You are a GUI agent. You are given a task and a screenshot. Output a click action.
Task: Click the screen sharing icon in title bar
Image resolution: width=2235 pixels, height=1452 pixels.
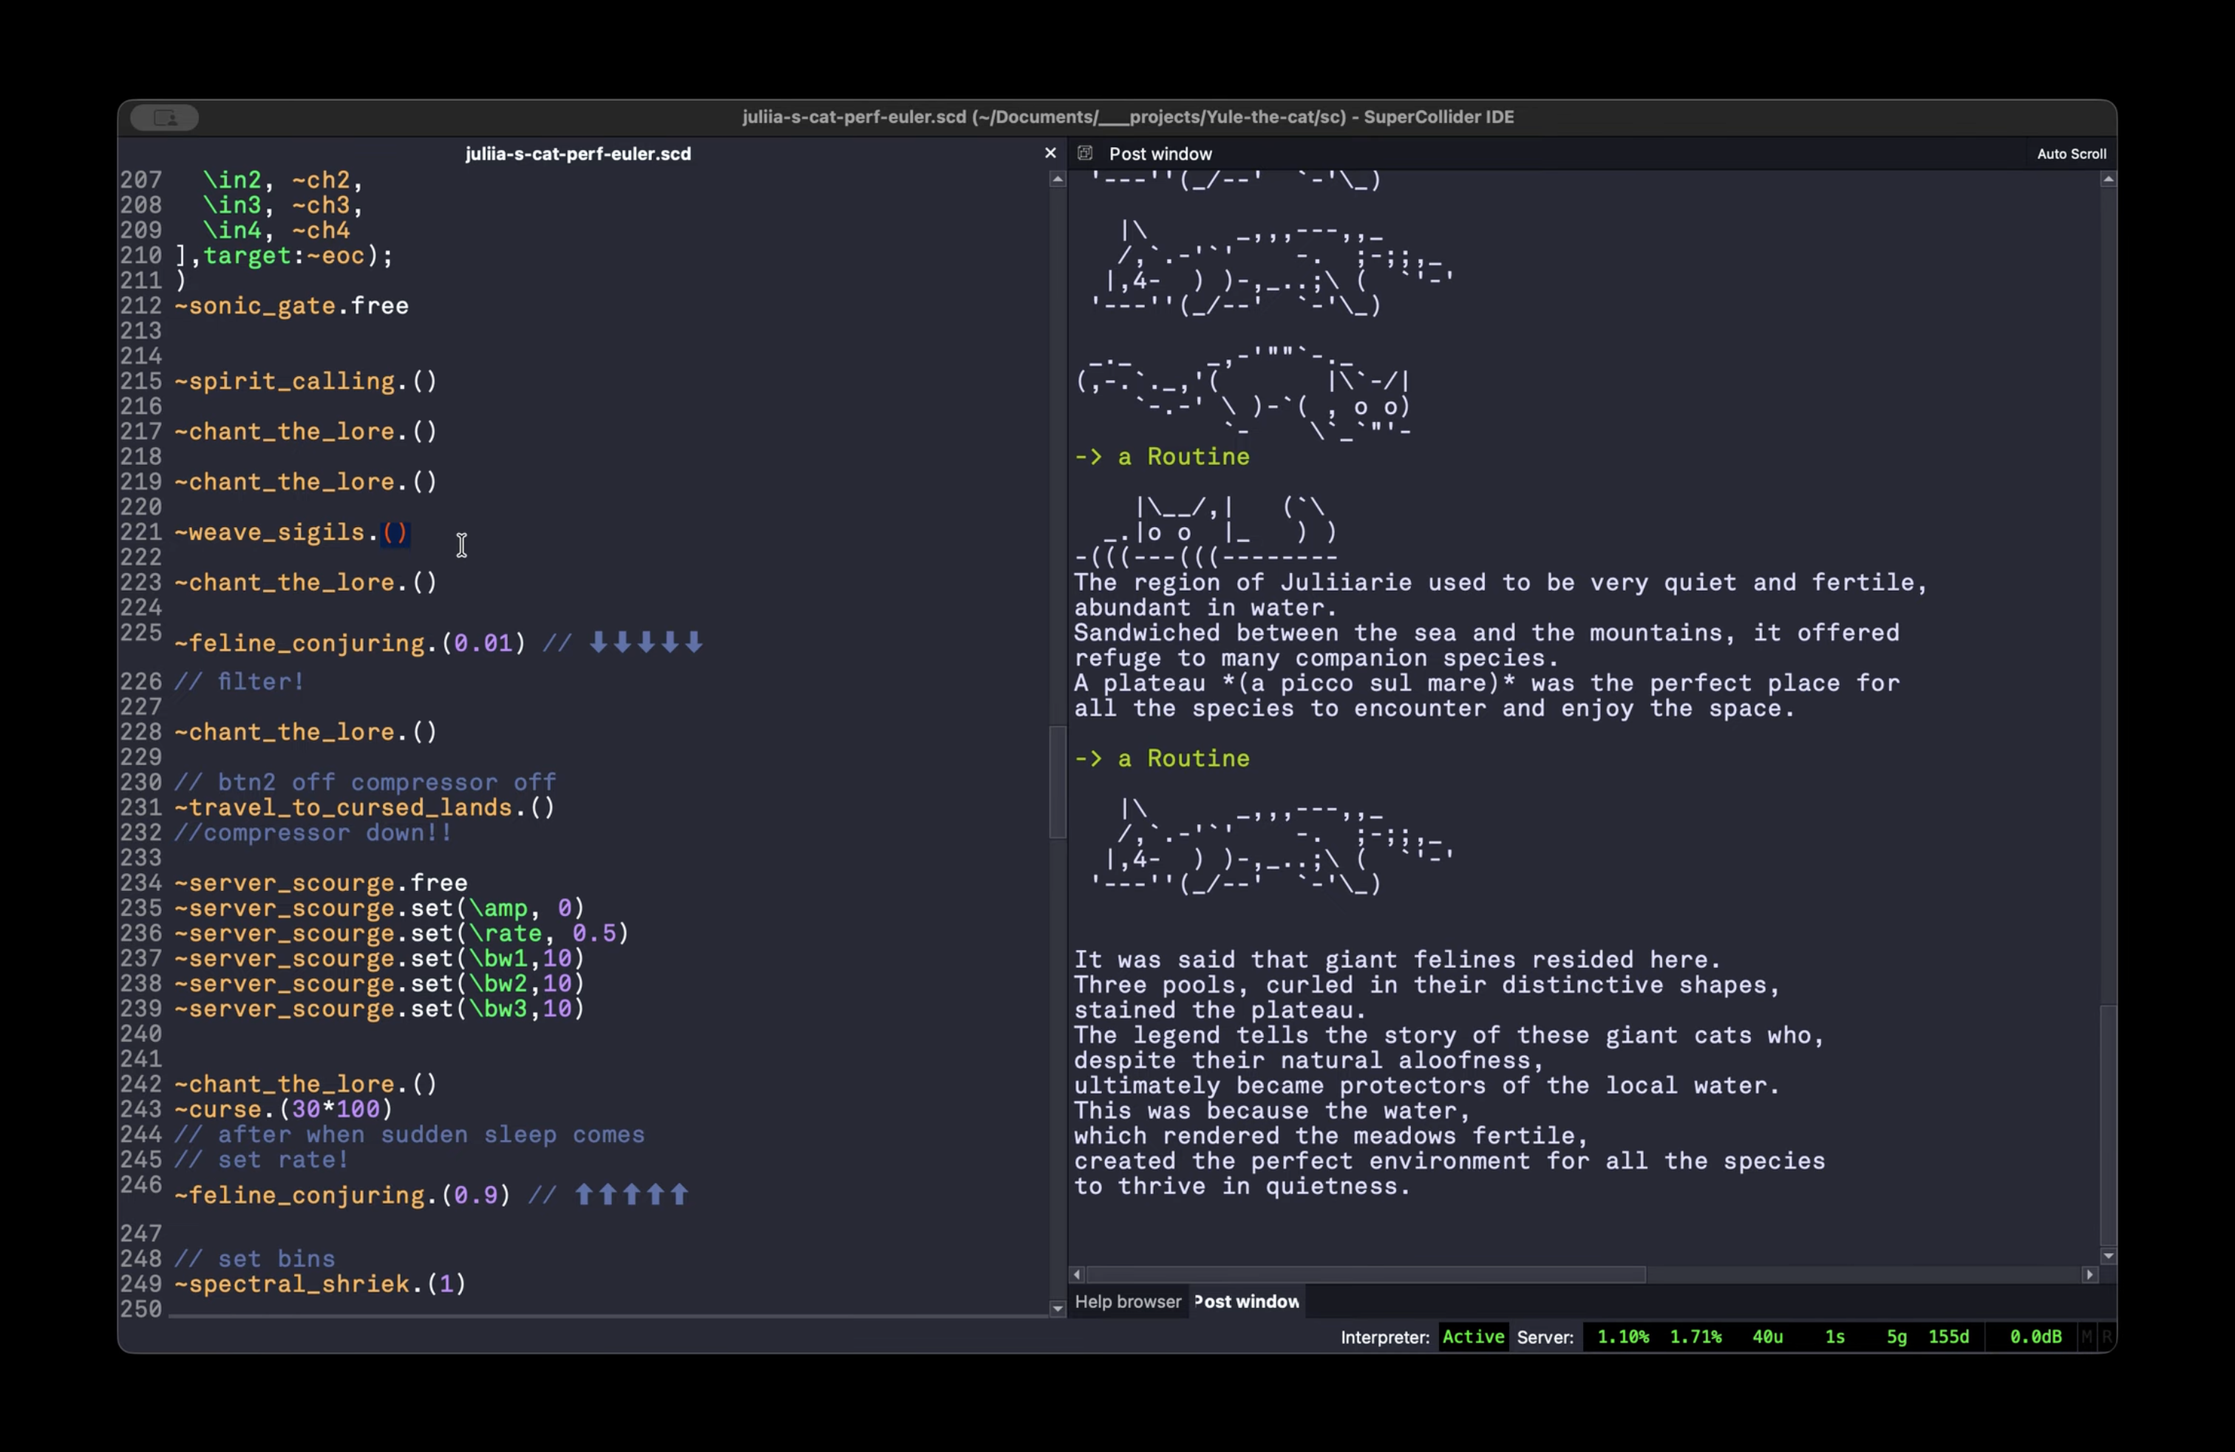pos(164,118)
